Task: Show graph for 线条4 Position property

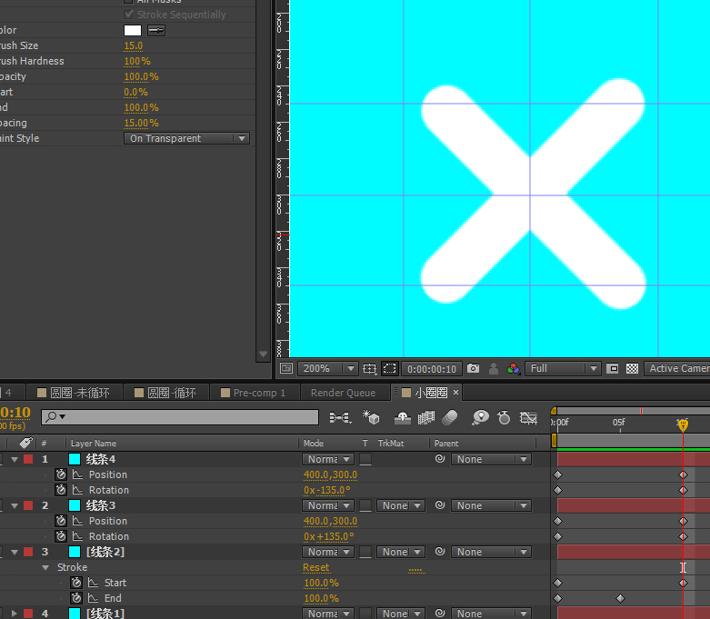Action: [x=77, y=474]
